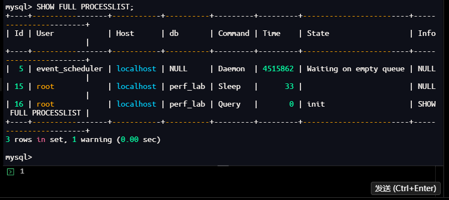The width and height of the screenshot is (449, 200).
Task: Click the command input field containing 1
Action: point(221,181)
